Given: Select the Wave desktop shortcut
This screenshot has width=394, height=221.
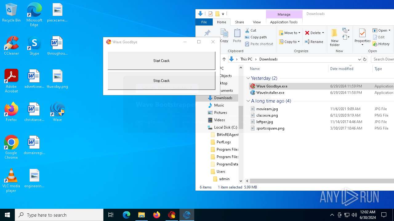Looking at the screenshot, I should click(x=57, y=112).
